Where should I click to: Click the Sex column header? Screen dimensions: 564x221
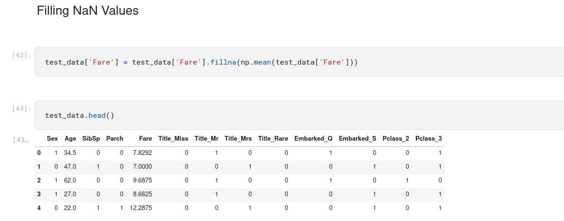[x=52, y=139]
